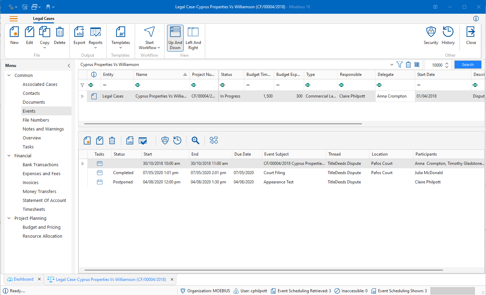Select Invoices in the Financial menu
Viewport: 486px width, 295px height.
(31, 183)
